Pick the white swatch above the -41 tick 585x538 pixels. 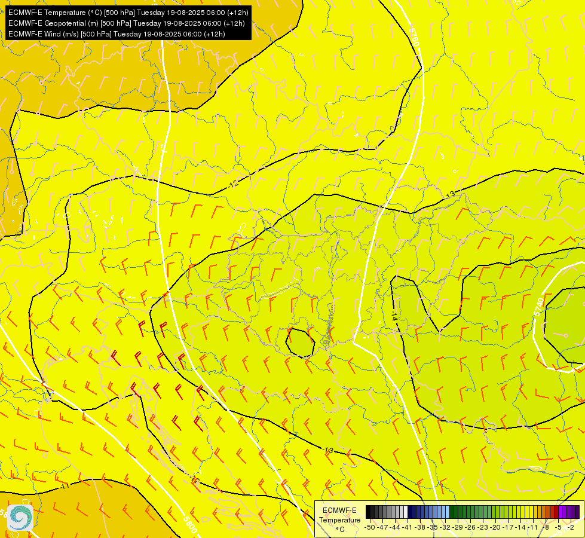pos(406,512)
